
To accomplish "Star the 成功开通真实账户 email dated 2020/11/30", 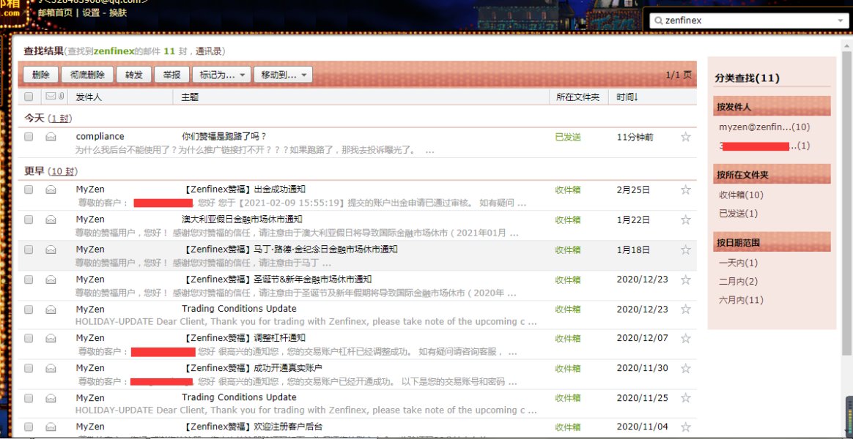I will click(x=685, y=368).
